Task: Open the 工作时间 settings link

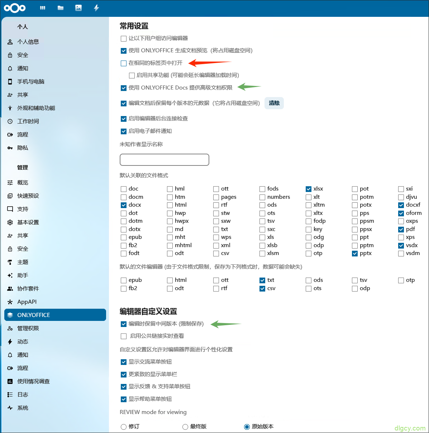Action: point(55,121)
